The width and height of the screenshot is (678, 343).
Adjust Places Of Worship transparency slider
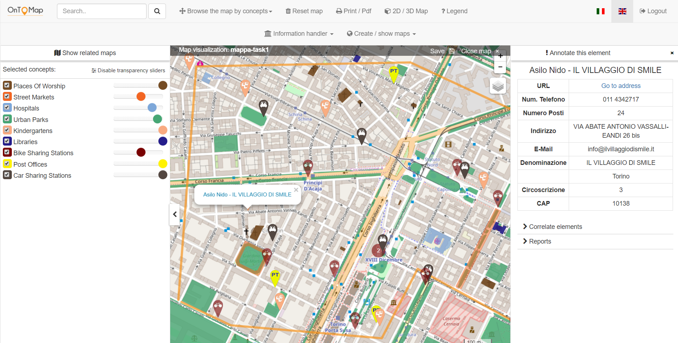[163, 85]
